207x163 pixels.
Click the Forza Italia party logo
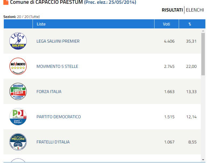click(x=18, y=91)
